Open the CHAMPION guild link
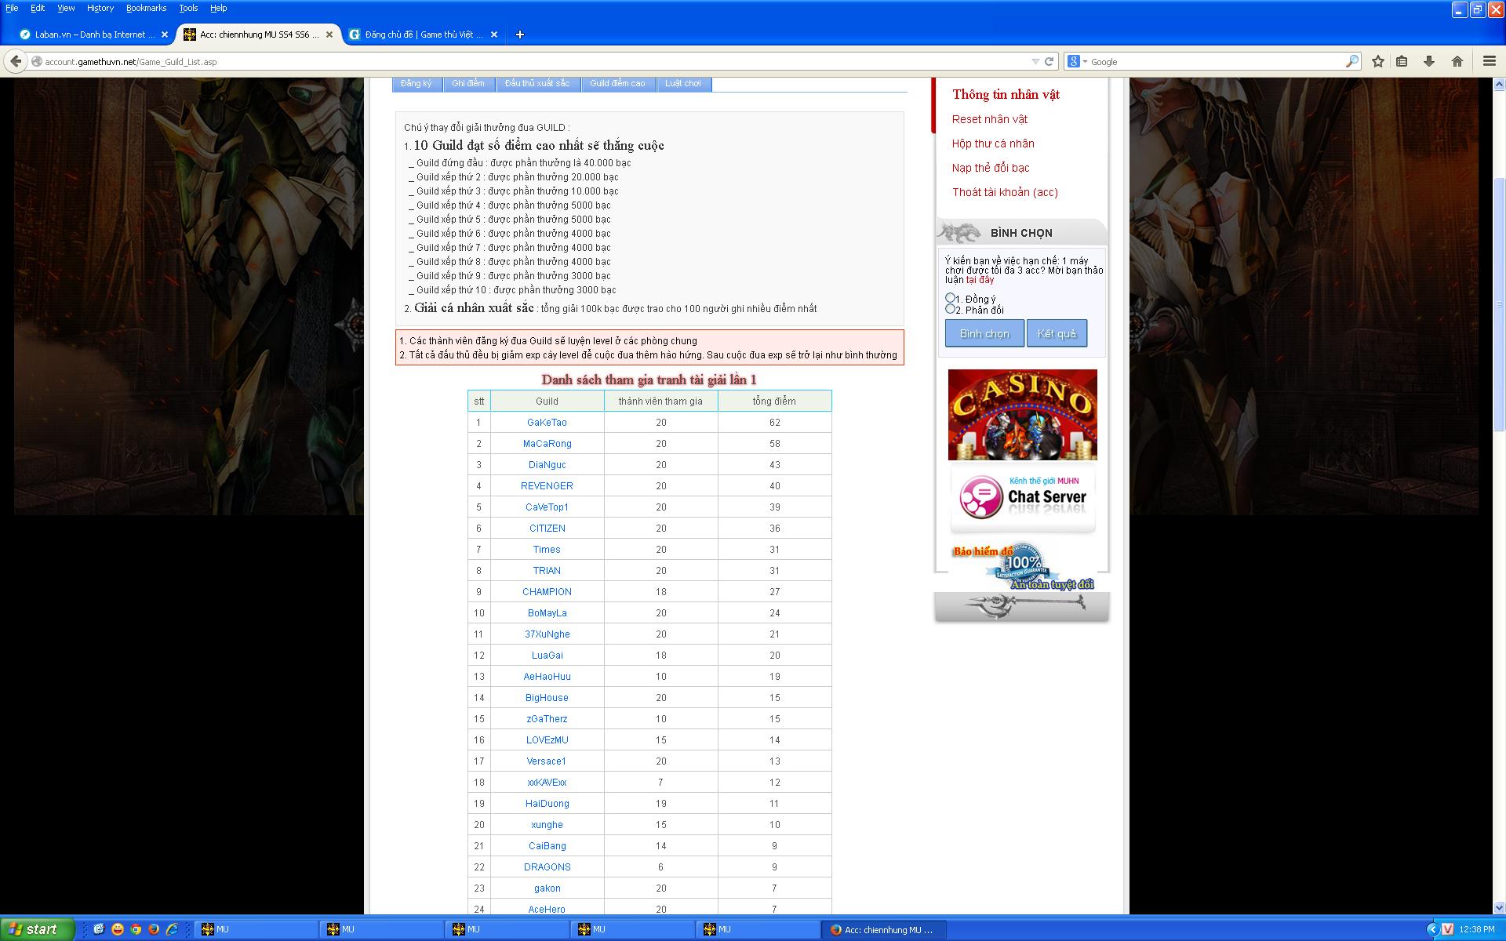The image size is (1506, 941). (547, 592)
